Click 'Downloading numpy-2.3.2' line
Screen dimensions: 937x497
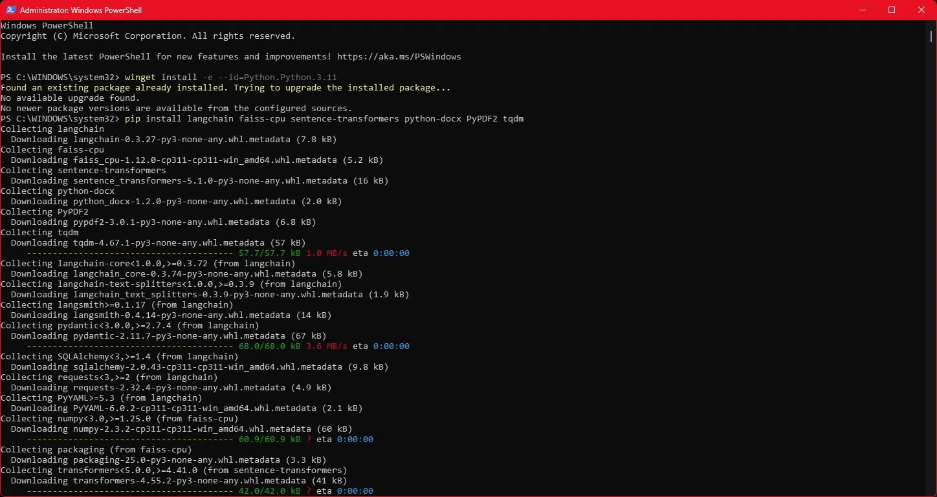click(x=182, y=429)
